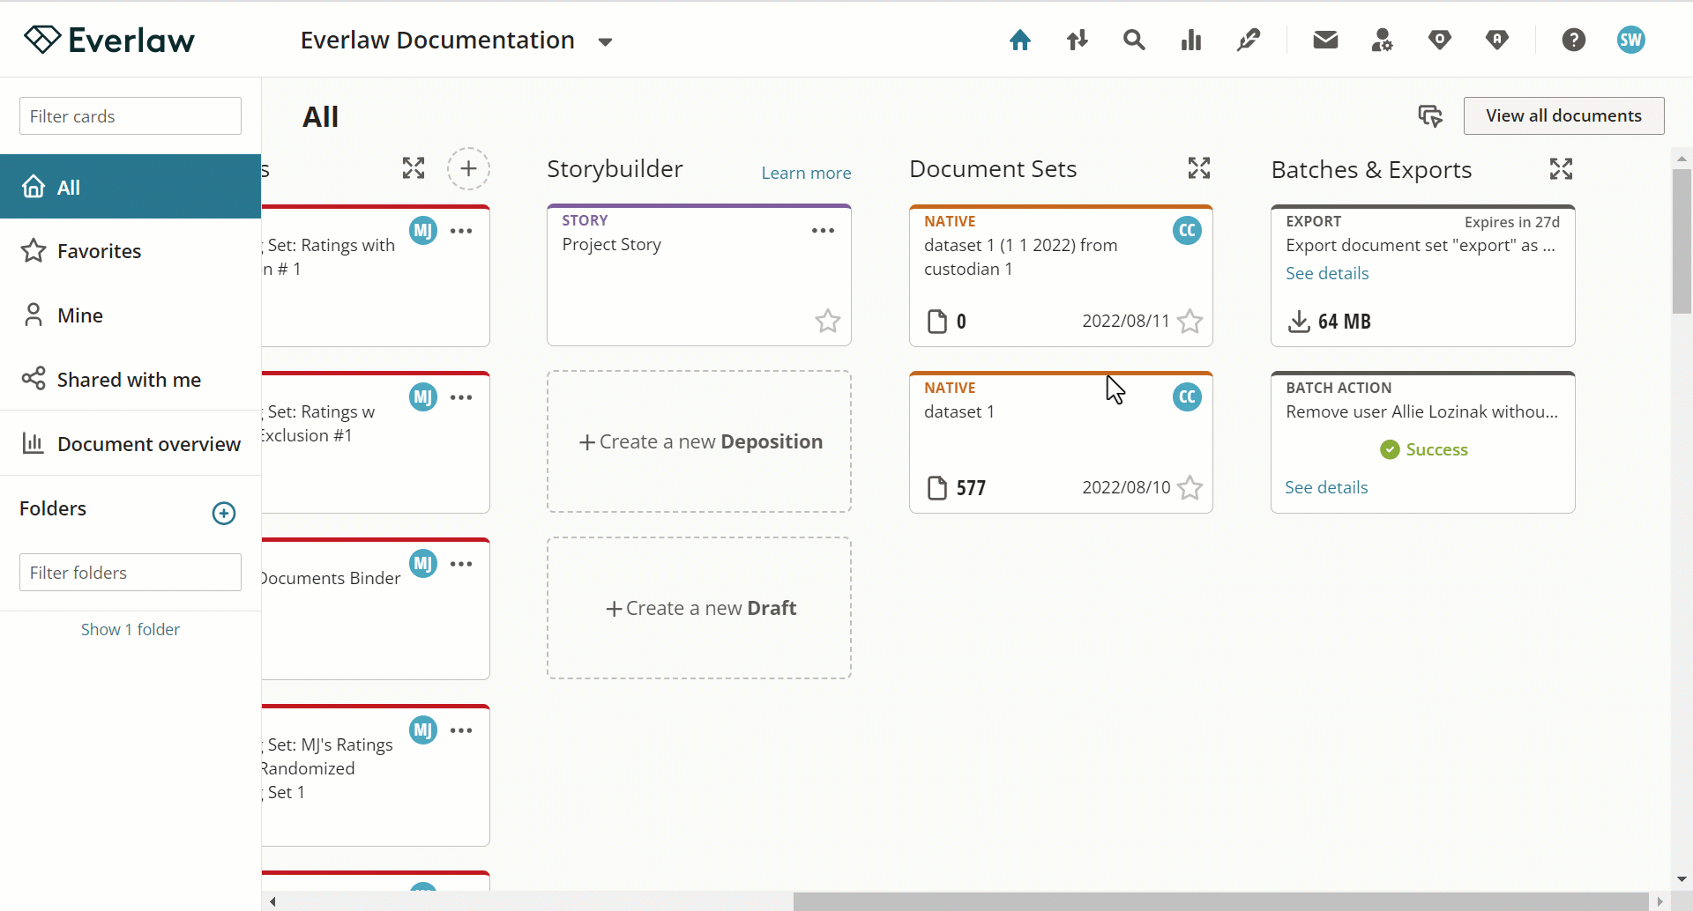Favorite the Project Story card star
Viewport: 1693px width, 911px height.
(x=827, y=321)
